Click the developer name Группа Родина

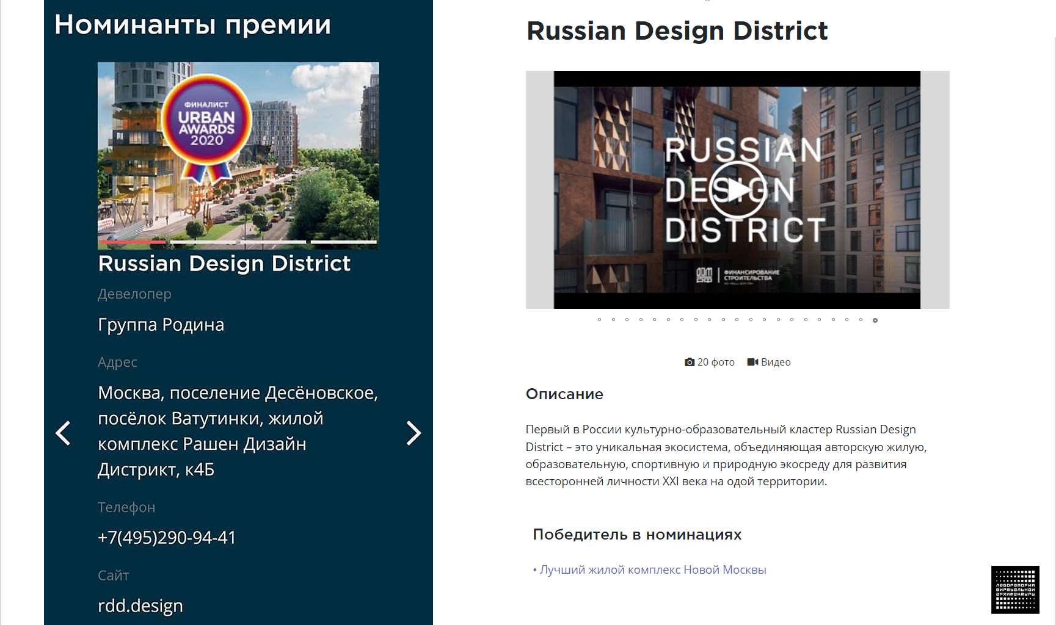(x=161, y=325)
